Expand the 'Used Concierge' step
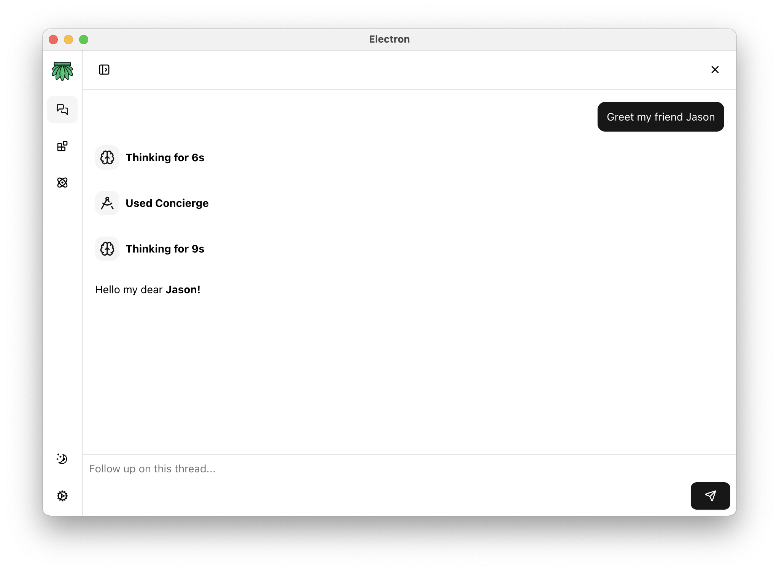The image size is (779, 572). 167,203
